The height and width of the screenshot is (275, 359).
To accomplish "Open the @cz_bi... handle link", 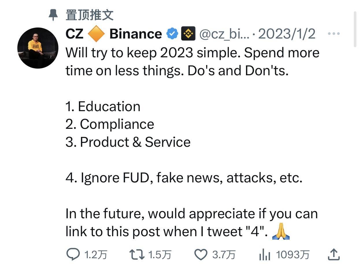I will click(x=224, y=34).
